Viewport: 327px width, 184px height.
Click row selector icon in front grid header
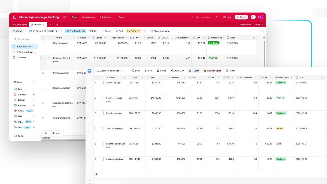pyautogui.click(x=96, y=77)
